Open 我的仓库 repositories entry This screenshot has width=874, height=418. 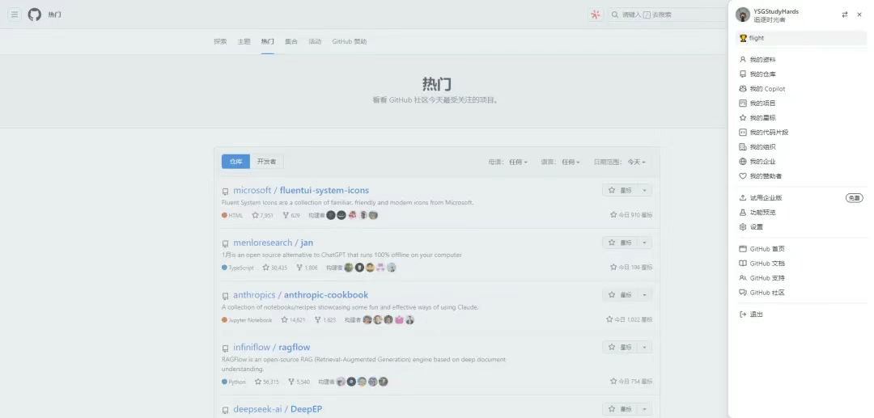tap(801, 74)
